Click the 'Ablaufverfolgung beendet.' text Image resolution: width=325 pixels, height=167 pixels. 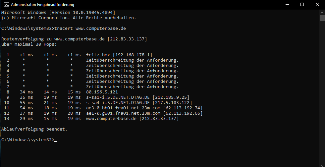pyautogui.click(x=34, y=129)
